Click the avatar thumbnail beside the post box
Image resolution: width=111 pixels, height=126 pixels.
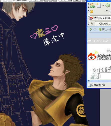click(94, 76)
